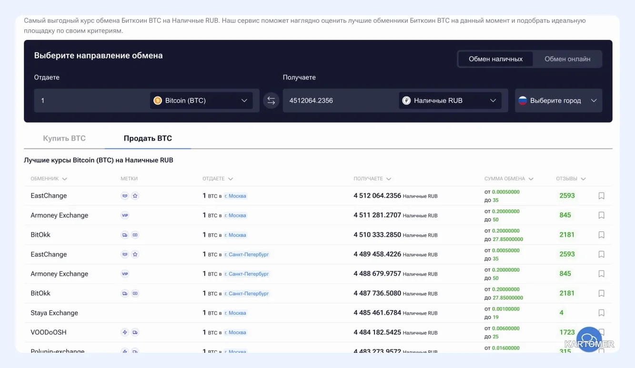Click the 2593 reviews count for EastChange Moscow
Screen dimensions: 635x368
point(567,195)
